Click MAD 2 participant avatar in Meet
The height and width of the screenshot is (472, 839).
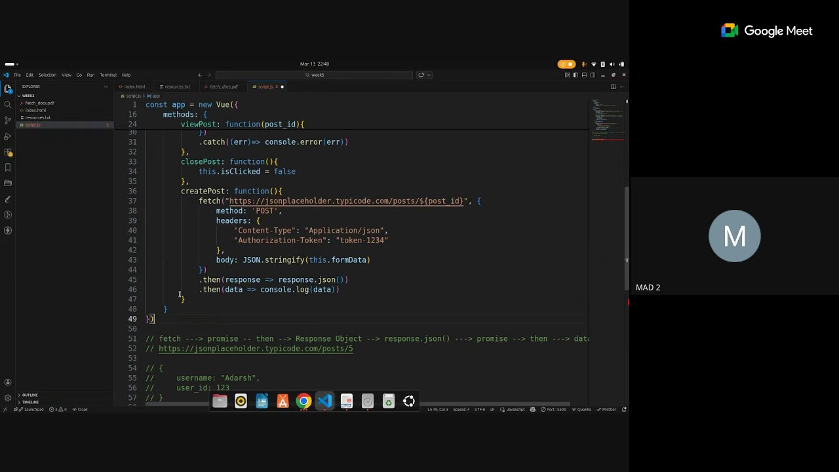[735, 236]
